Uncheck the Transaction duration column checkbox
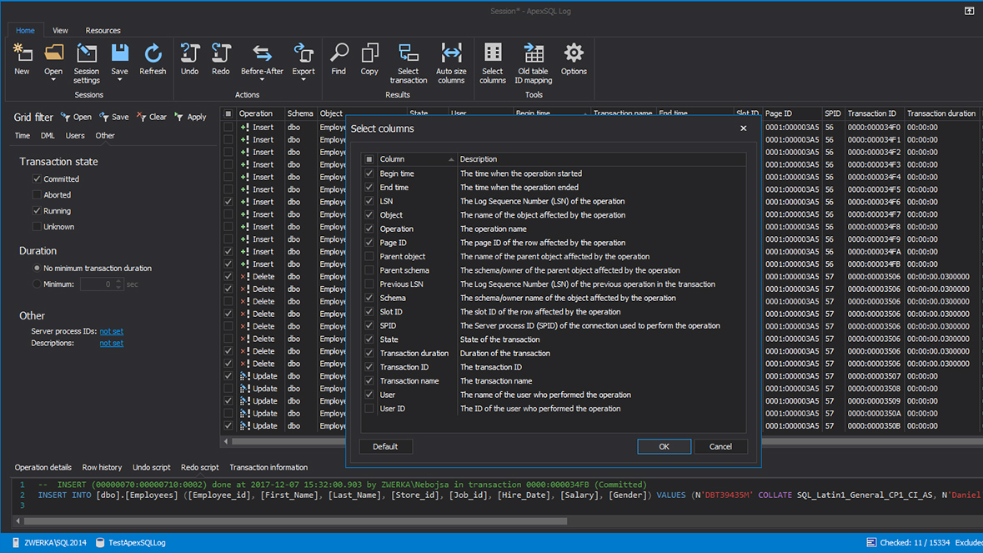The width and height of the screenshot is (983, 553). 369,354
